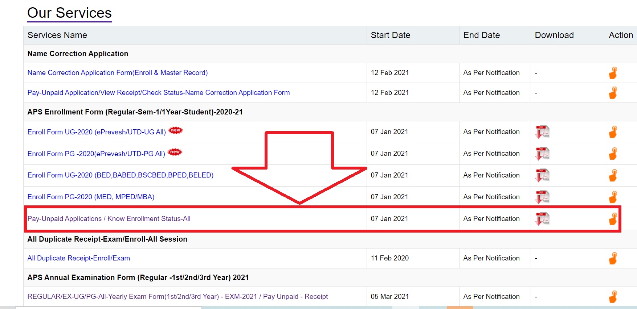Download PDF for Enroll Form UG-2020 ePrevesh
637x309 pixels.
click(542, 132)
